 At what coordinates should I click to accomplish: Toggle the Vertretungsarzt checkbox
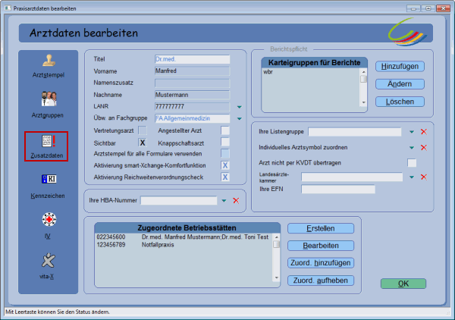[143, 130]
